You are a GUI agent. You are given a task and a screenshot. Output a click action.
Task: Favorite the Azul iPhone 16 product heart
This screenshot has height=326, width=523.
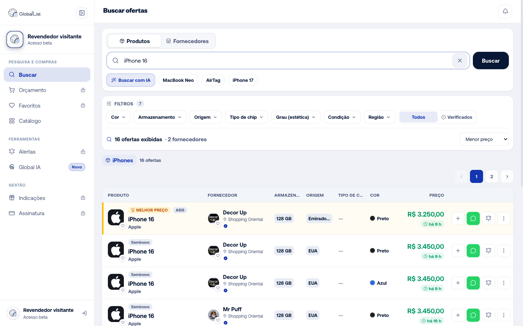pos(123,291)
